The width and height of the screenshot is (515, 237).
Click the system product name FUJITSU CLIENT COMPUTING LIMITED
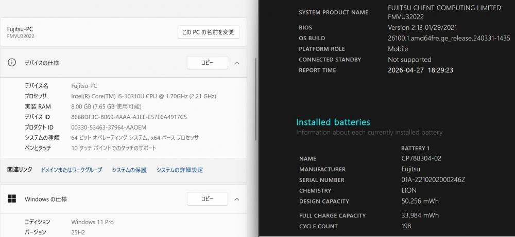pos(445,8)
